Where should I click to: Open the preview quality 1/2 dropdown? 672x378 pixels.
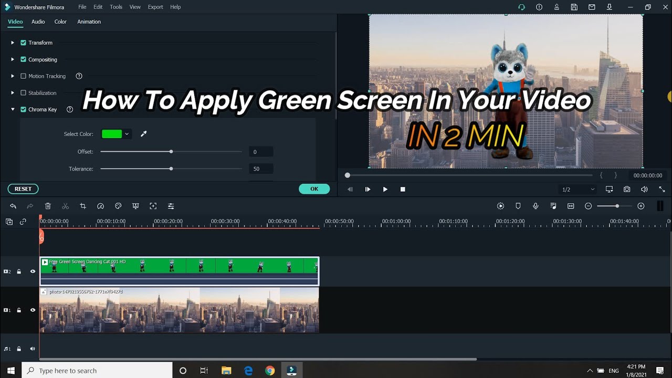(578, 190)
